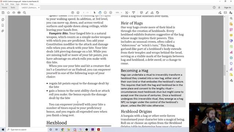234x132 pixels.
Task: Zoom out with the minus button
Action: point(105,12)
